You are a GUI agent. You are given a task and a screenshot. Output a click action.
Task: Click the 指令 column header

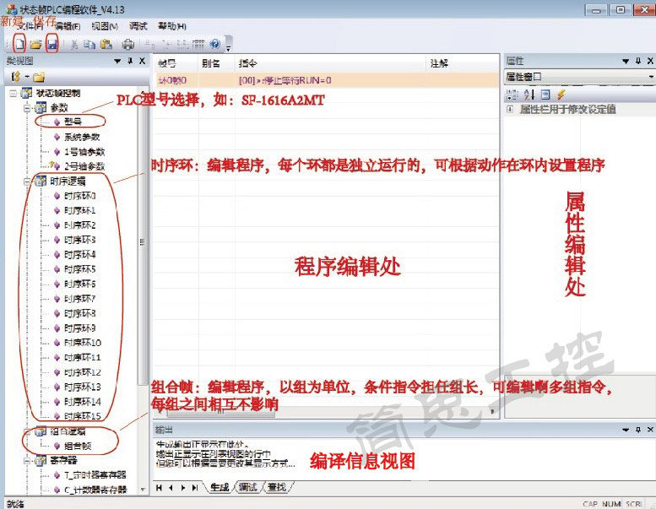(330, 63)
